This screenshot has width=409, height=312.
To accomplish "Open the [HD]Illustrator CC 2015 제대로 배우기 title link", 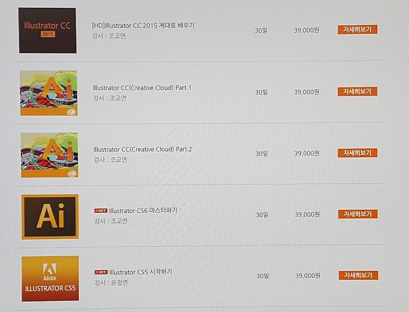I will point(143,26).
